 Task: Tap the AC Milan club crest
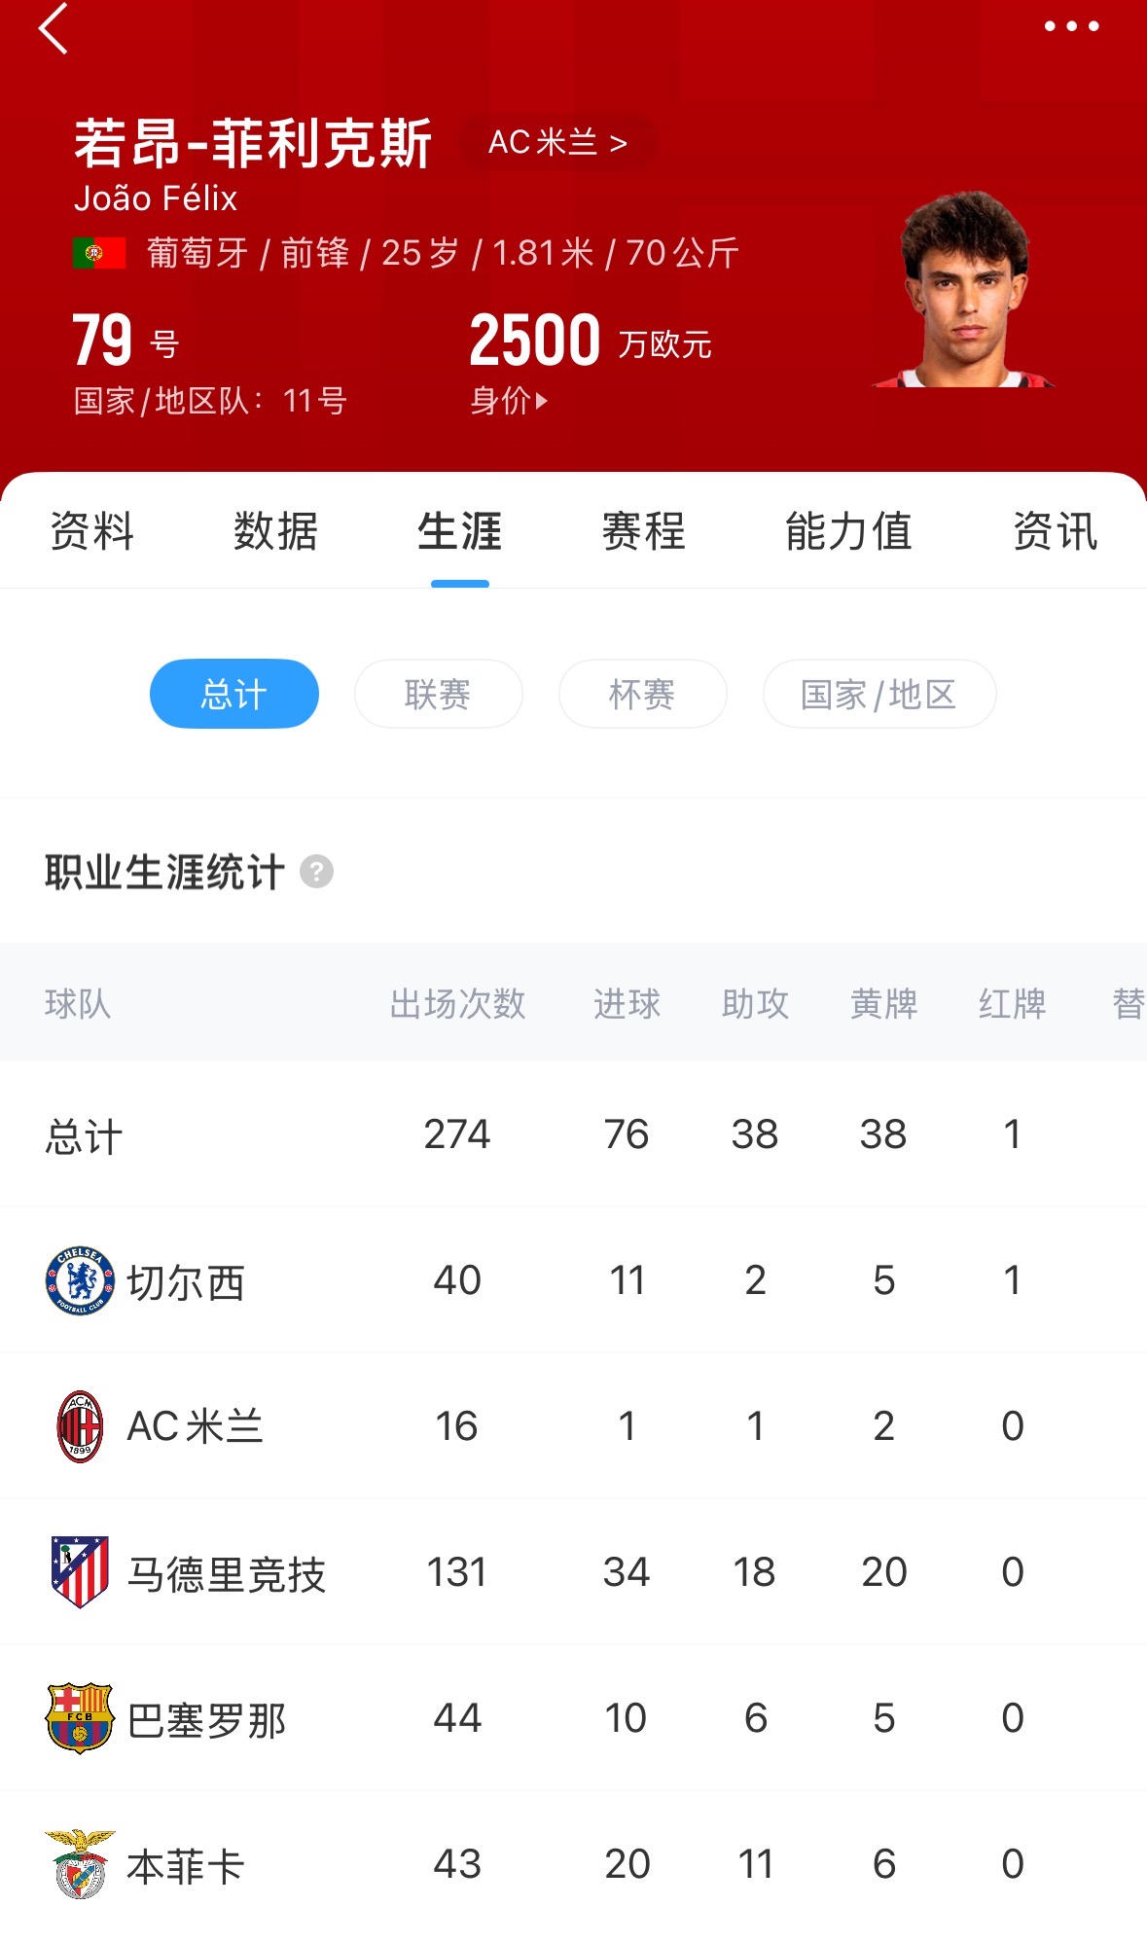80,1426
